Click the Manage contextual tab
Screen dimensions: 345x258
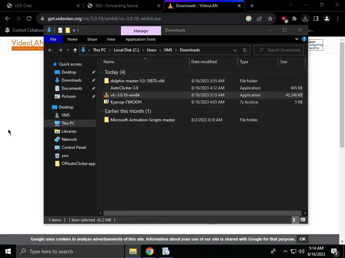[141, 31]
